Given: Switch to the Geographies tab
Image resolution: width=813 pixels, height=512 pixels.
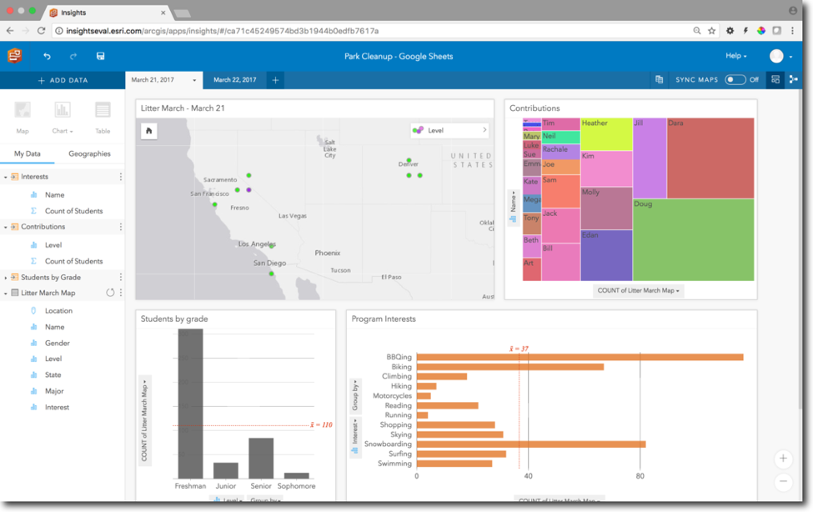Looking at the screenshot, I should tap(89, 153).
